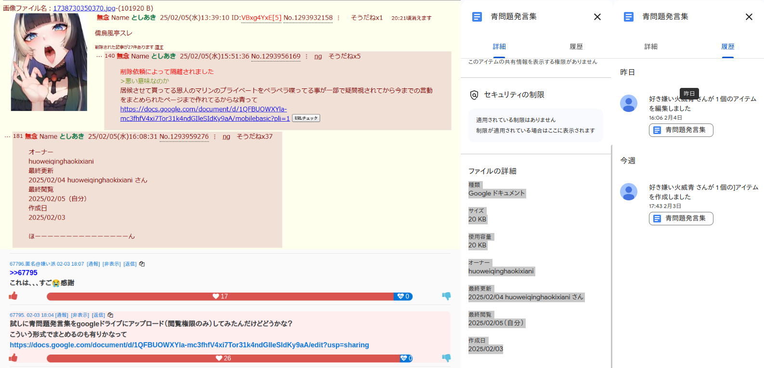
Task: Thumbs-up comment 67796
Action: click(13, 296)
